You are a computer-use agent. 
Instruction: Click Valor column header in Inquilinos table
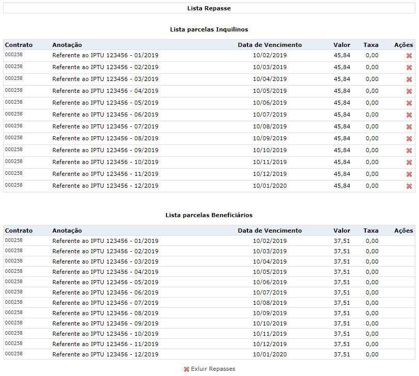342,45
